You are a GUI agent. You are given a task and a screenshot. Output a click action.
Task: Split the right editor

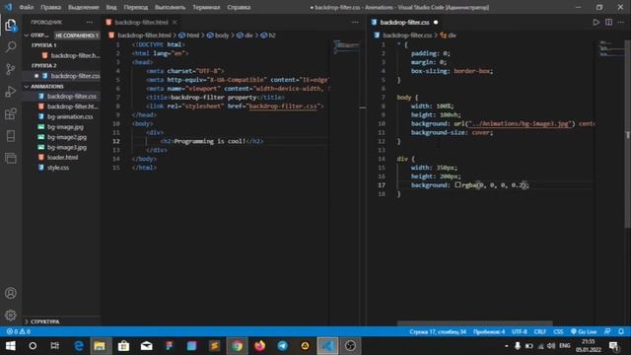[608, 22]
